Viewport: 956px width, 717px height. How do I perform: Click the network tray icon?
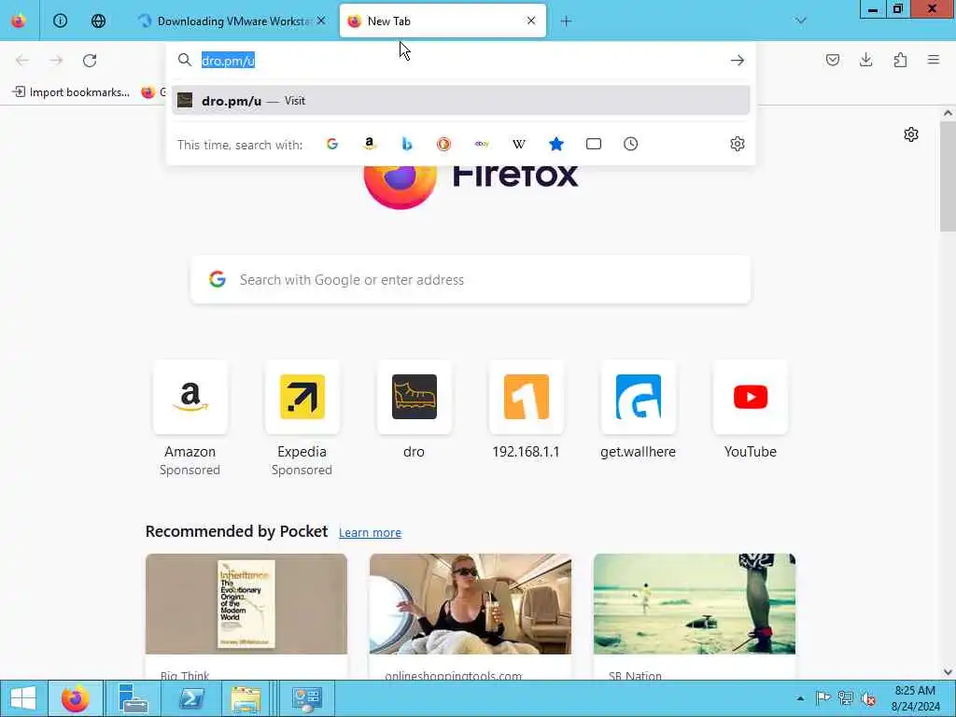[845, 698]
